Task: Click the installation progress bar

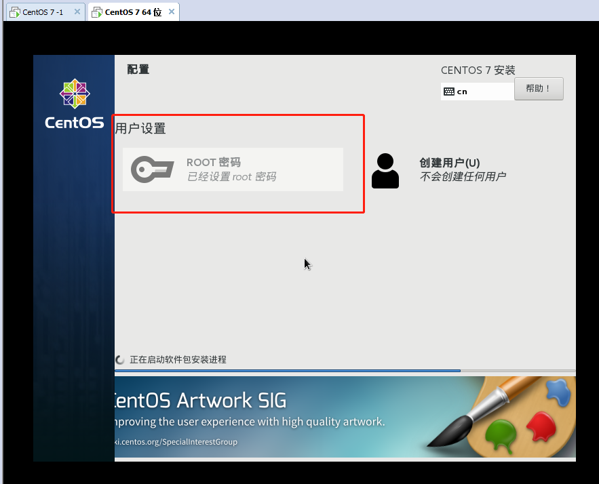Action: (345, 371)
